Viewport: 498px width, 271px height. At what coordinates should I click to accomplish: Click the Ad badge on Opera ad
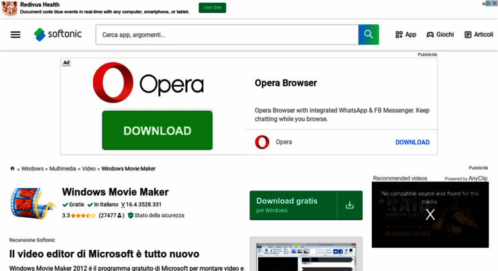click(66, 63)
